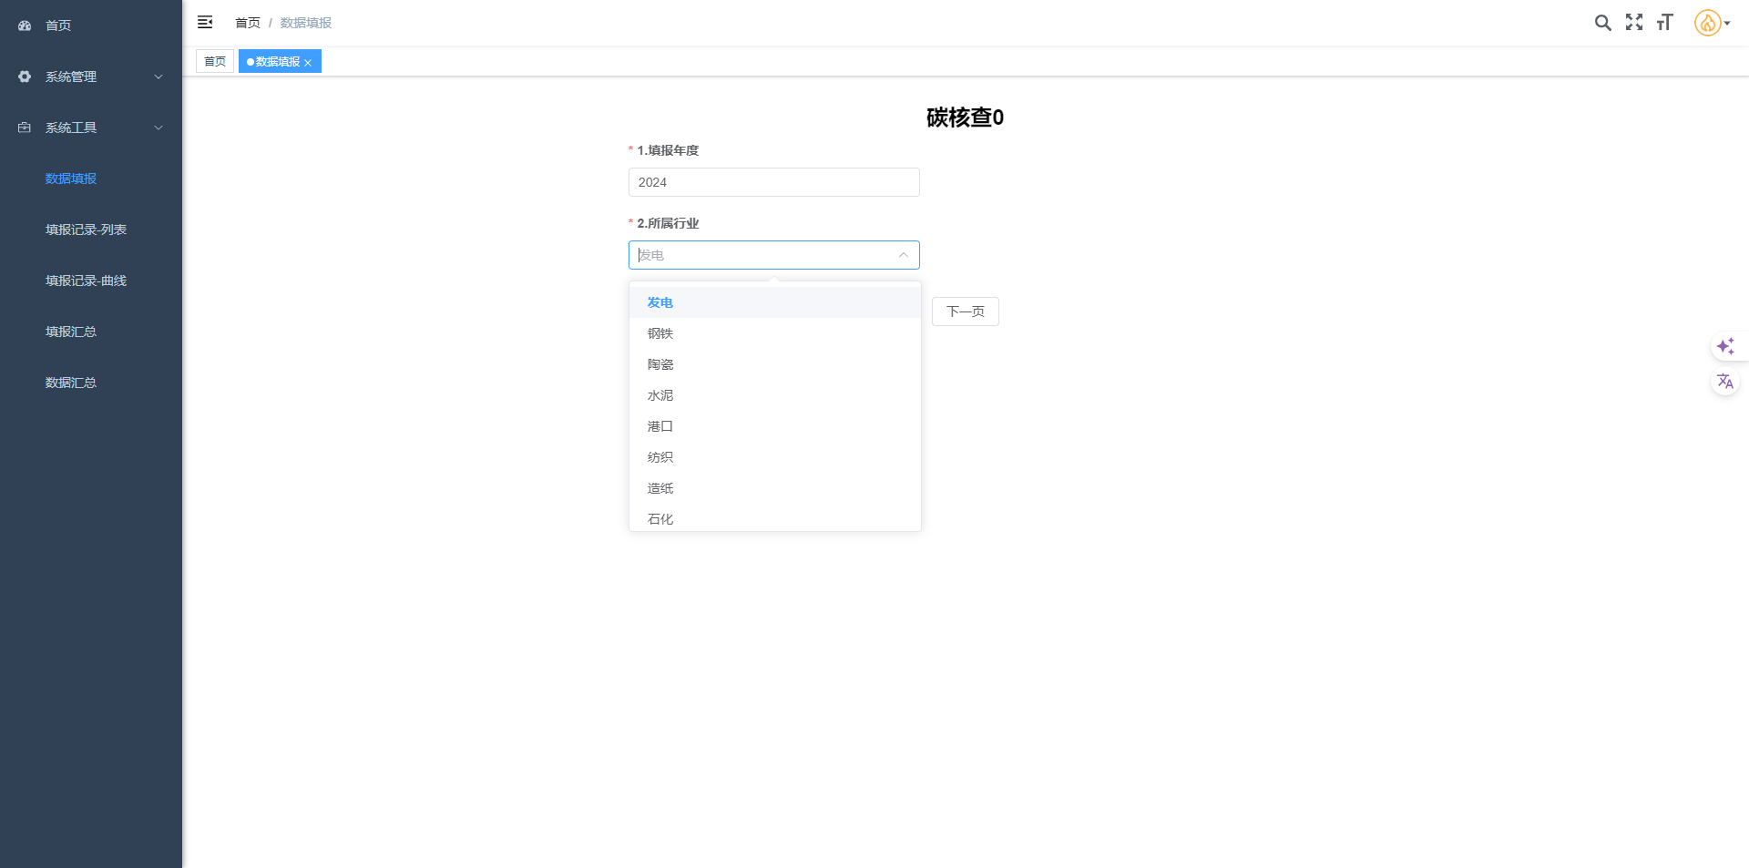Switch to the 首页 page tab
This screenshot has width=1749, height=868.
[215, 61]
